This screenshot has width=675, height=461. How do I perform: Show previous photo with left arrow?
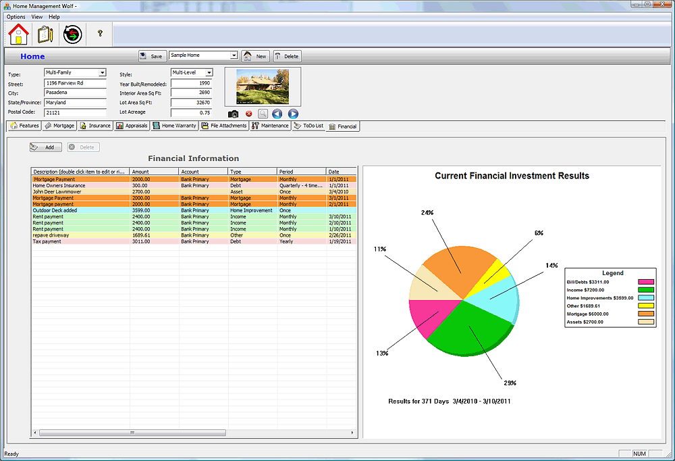277,114
